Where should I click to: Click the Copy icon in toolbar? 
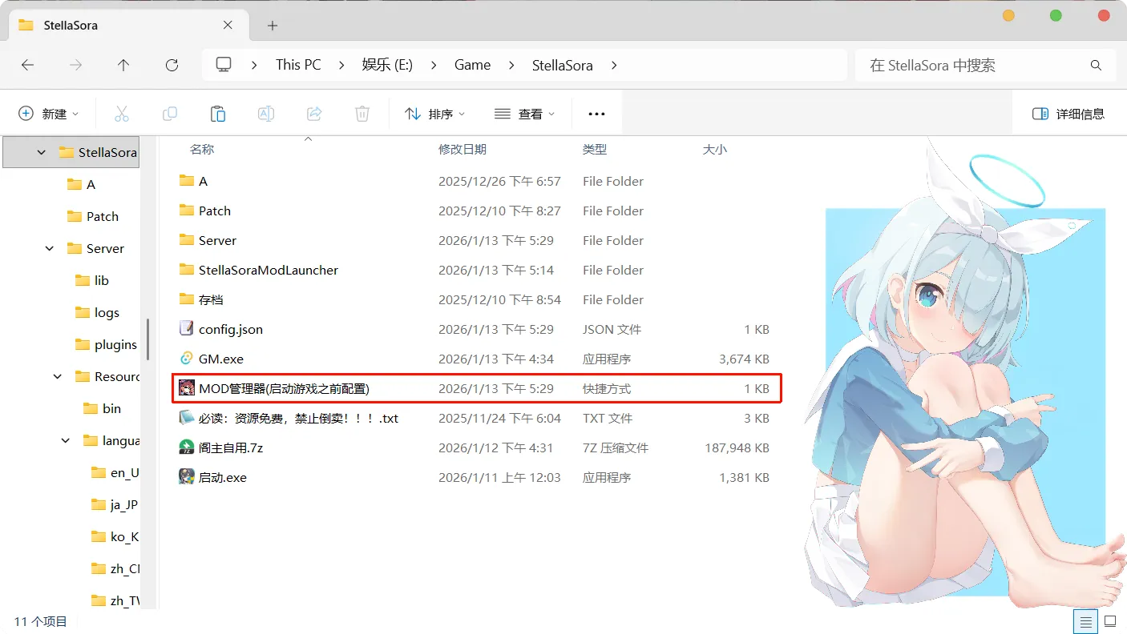click(x=170, y=114)
